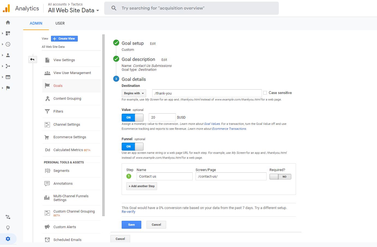Switch to the USER tab
The width and height of the screenshot is (377, 247).
click(60, 23)
